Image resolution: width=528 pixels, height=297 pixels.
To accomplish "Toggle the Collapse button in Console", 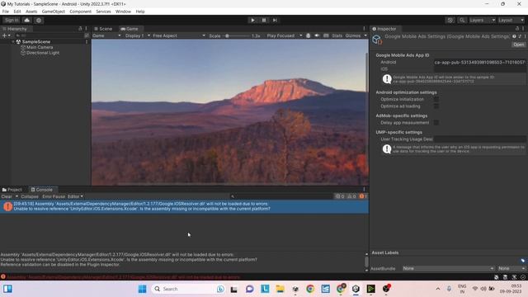I will (x=30, y=196).
